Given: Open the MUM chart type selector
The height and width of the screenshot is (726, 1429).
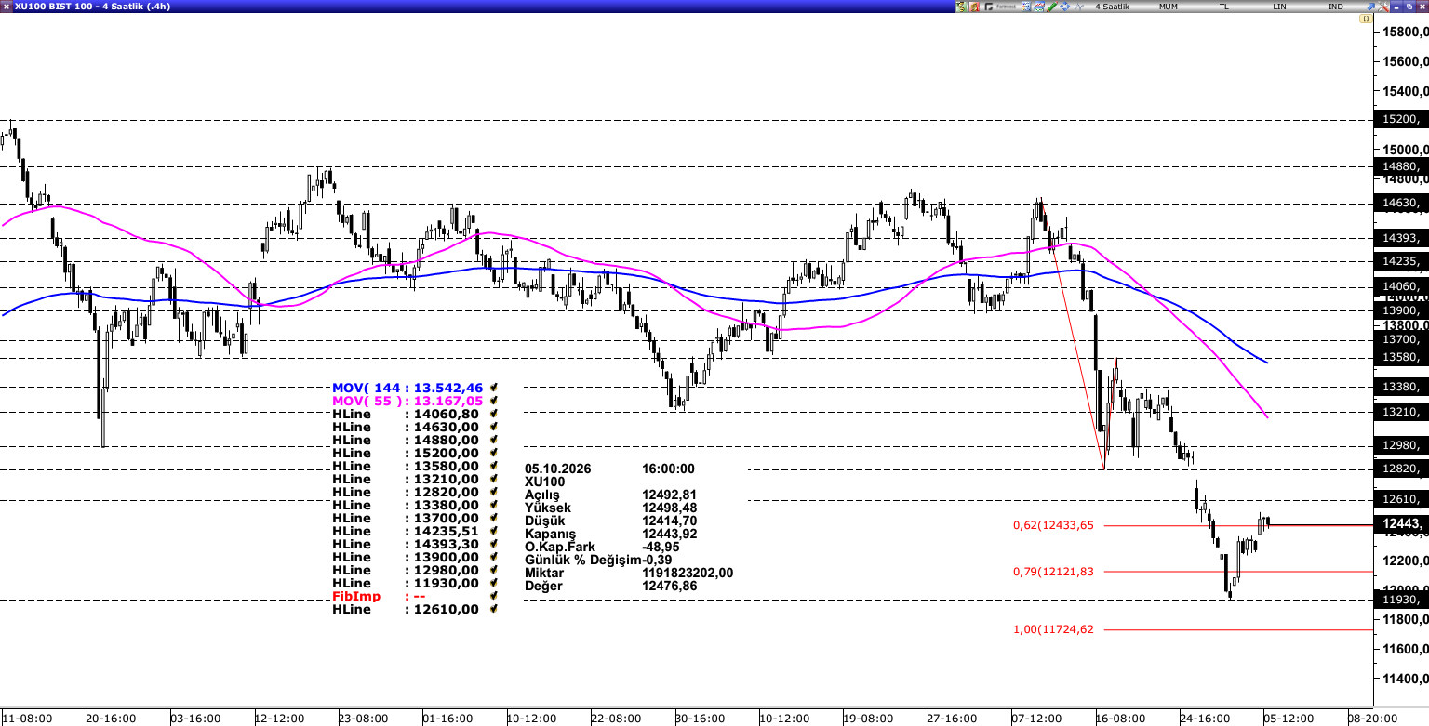Looking at the screenshot, I should (x=1169, y=7).
